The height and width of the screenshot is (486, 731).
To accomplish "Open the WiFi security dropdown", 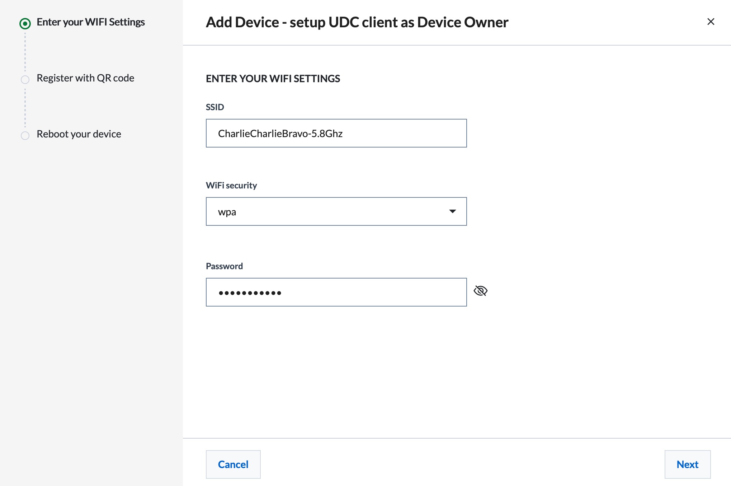I will [x=336, y=211].
